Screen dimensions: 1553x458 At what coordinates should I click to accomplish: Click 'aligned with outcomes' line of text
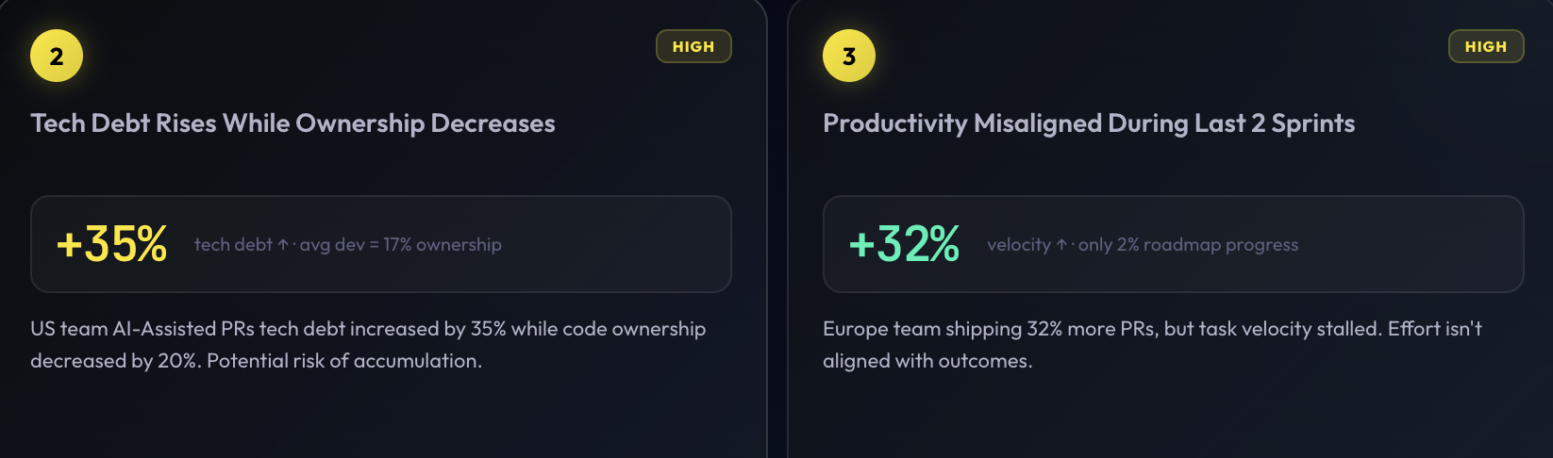[x=927, y=361]
